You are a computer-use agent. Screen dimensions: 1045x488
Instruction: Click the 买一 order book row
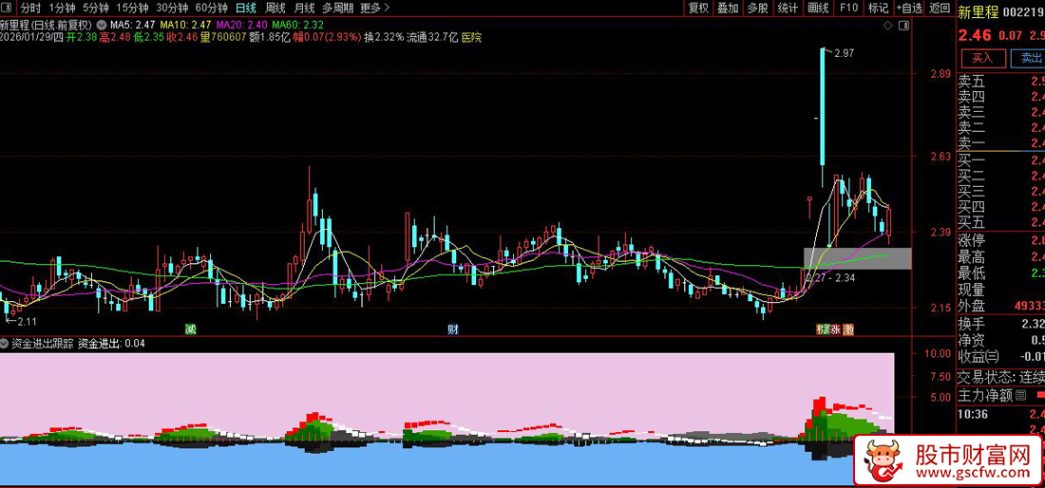(1001, 160)
